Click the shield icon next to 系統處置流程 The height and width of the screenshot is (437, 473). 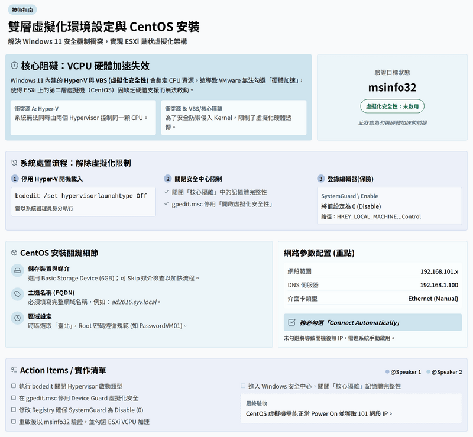(14, 163)
